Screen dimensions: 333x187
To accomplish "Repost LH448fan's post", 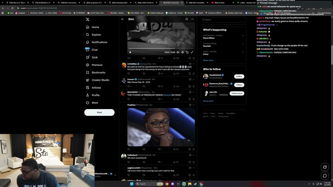I will click(x=144, y=74).
